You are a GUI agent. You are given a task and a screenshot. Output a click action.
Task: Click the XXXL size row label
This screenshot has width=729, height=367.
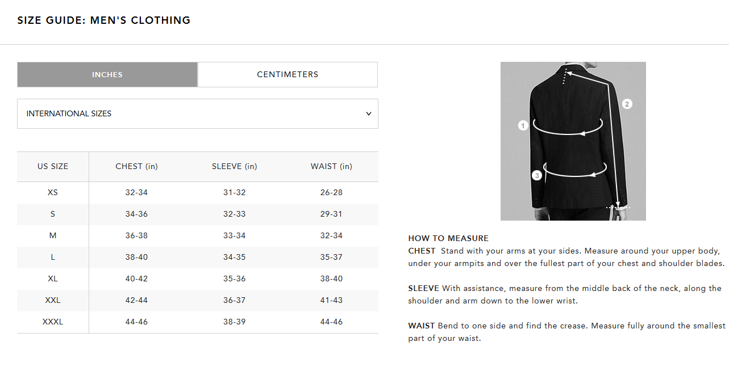coord(53,322)
